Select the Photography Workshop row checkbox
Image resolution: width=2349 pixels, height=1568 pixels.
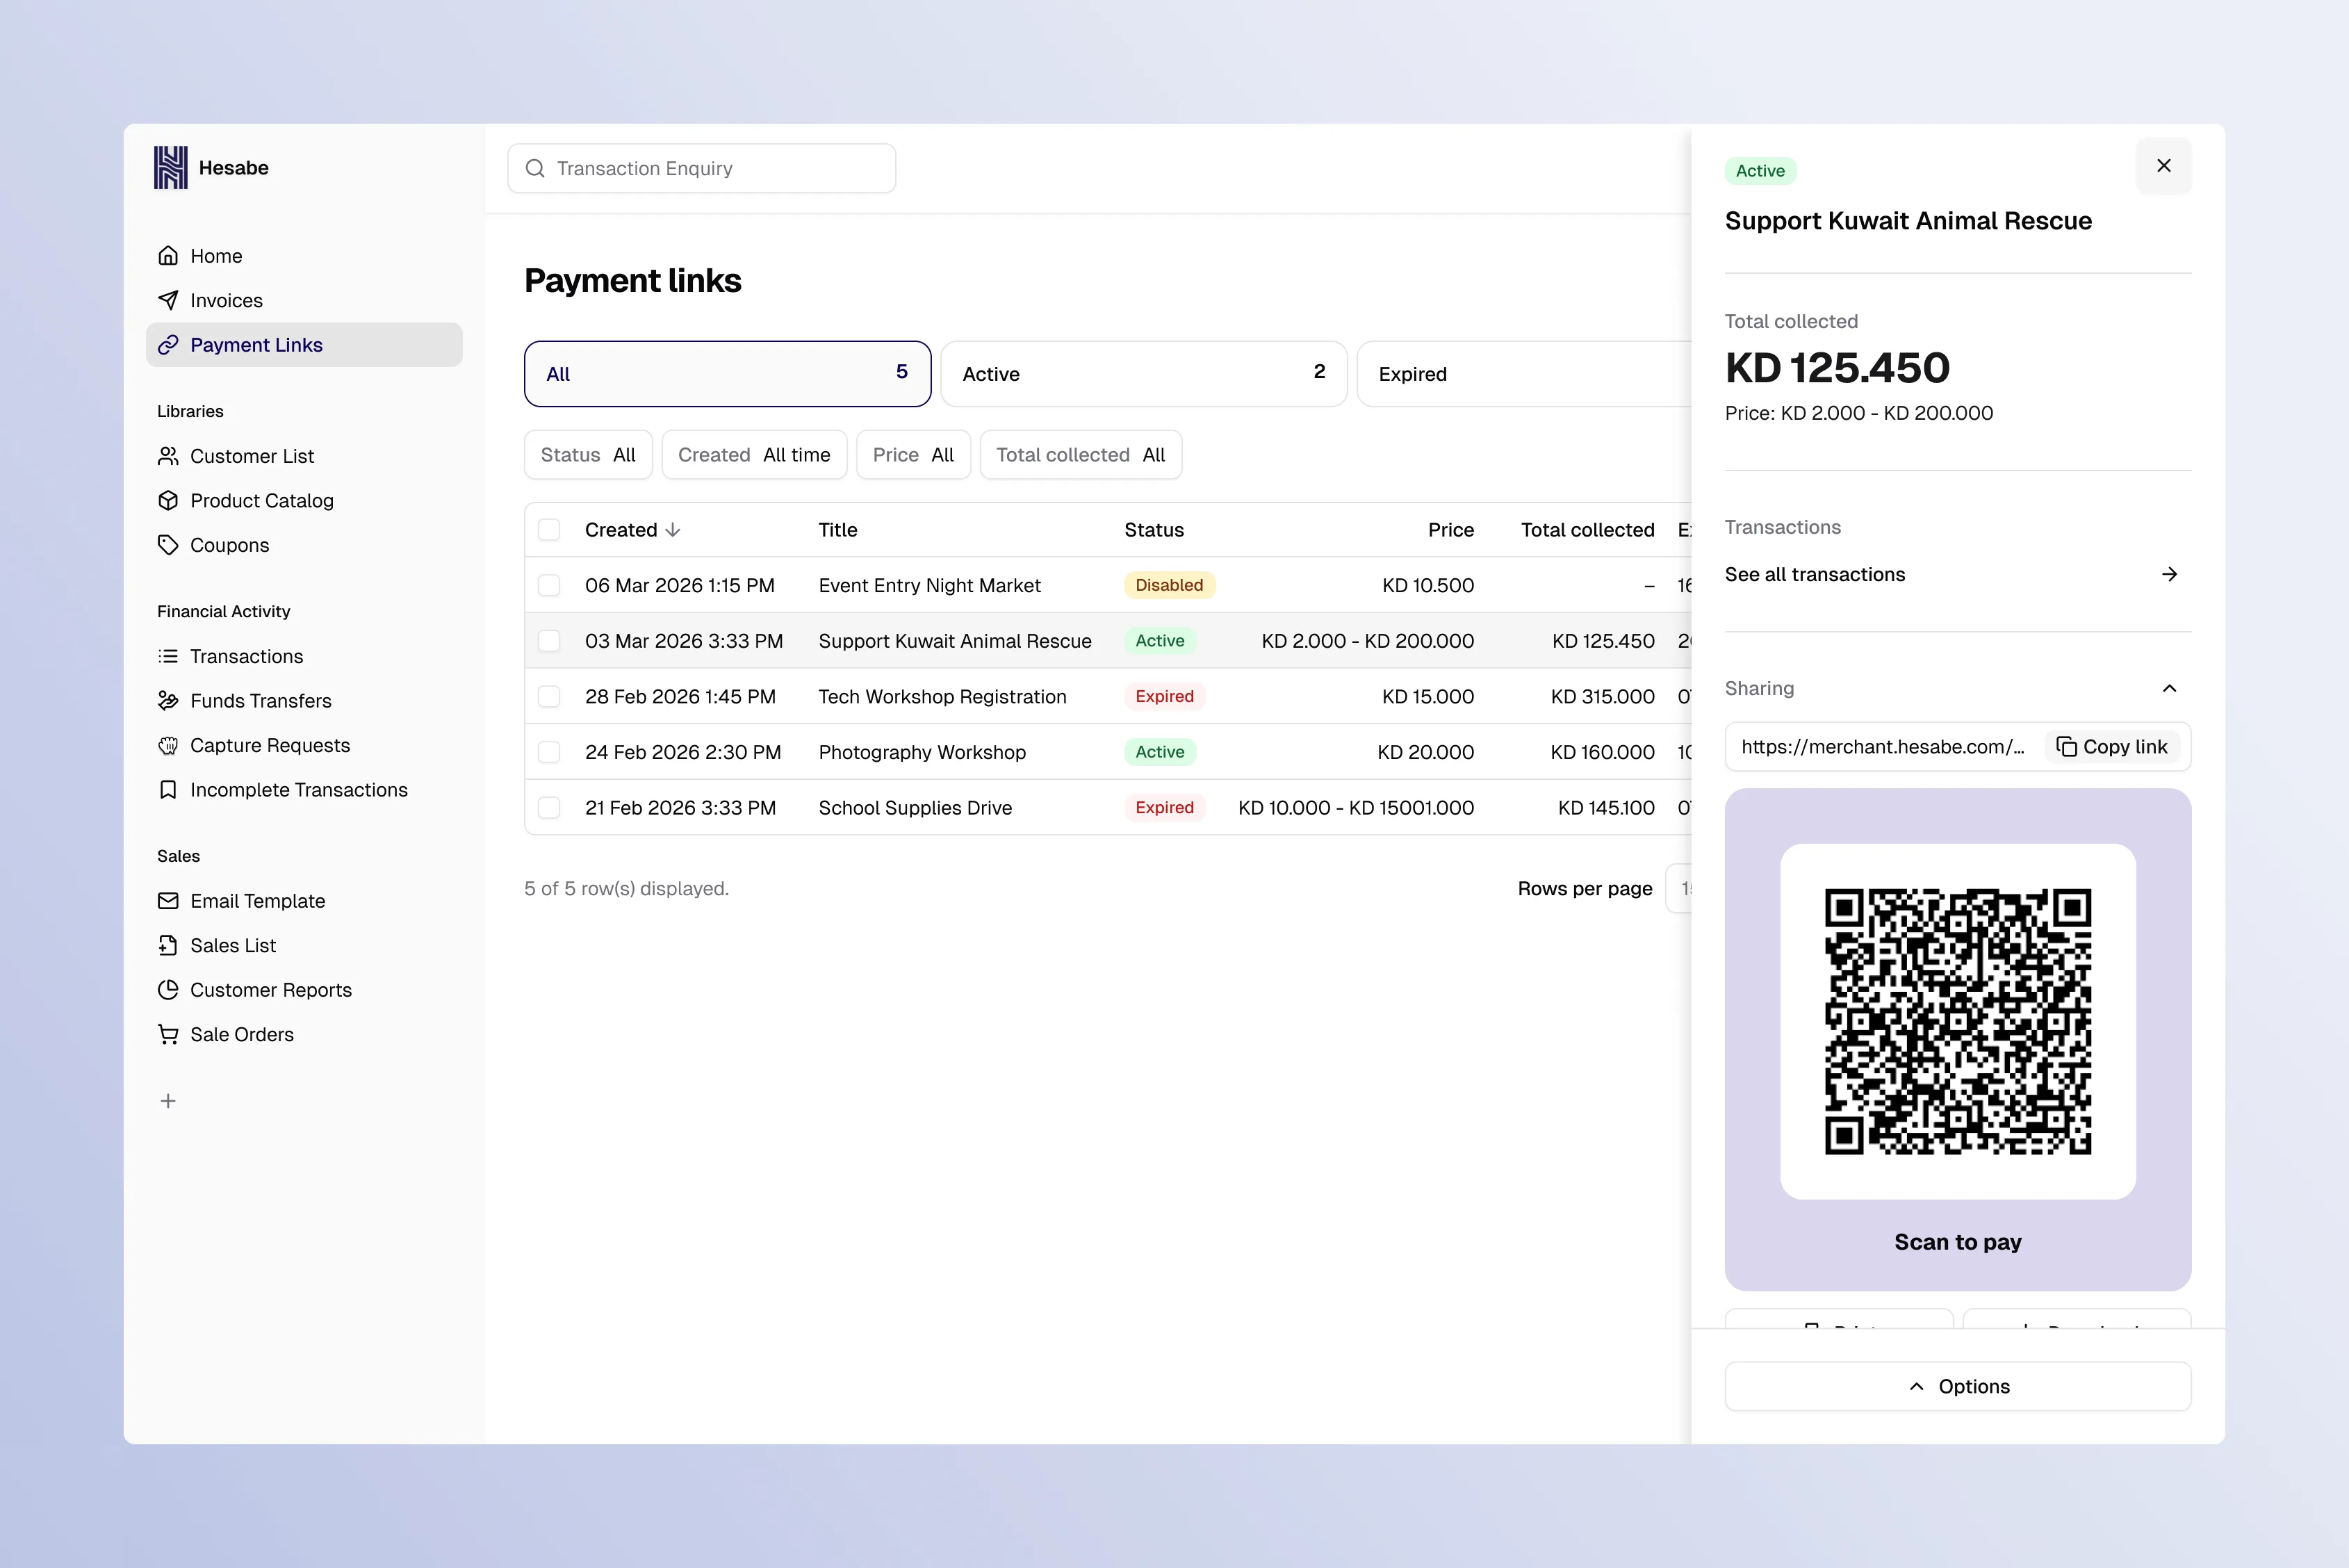tap(549, 752)
